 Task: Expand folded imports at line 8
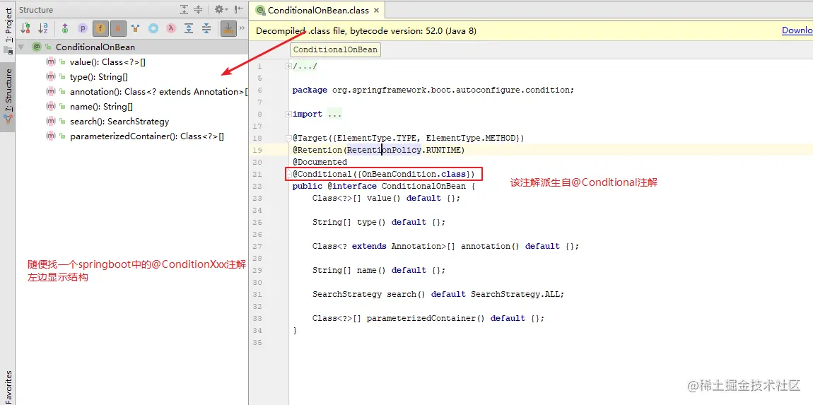[x=289, y=114]
